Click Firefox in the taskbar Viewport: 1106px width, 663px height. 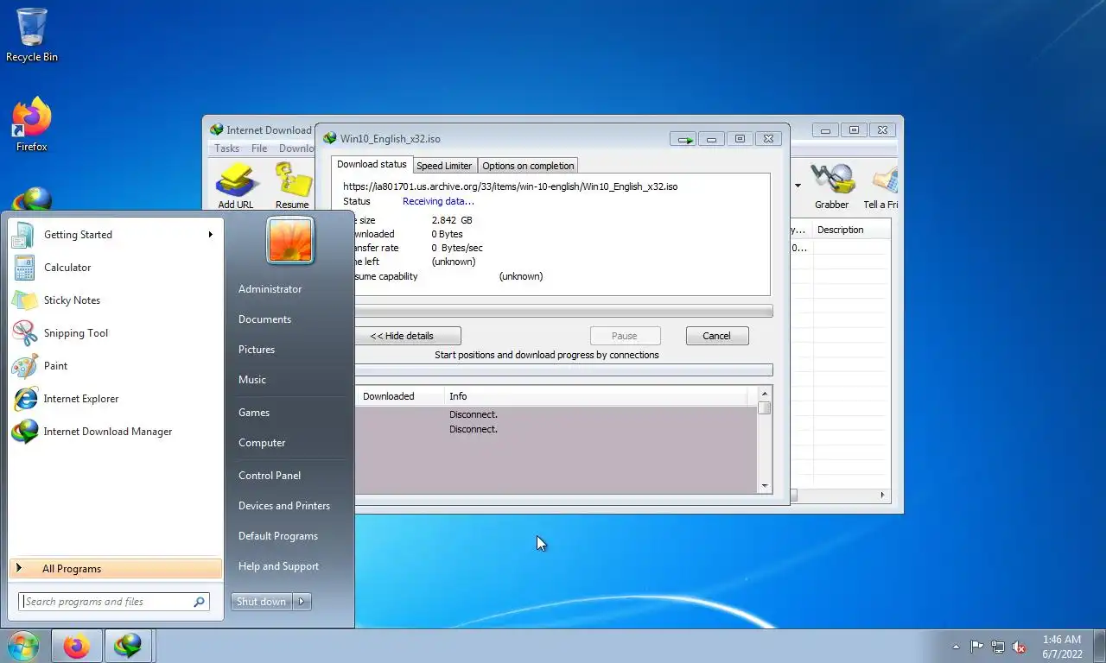76,646
